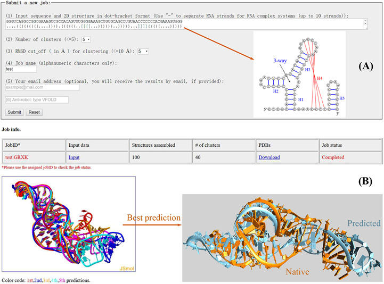The height and width of the screenshot is (284, 384).
Task: Click the red H4 label in diagram
Action: 320,78
